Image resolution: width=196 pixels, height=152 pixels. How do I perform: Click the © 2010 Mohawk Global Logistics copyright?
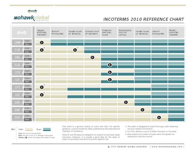pyautogui.click(x=127, y=147)
